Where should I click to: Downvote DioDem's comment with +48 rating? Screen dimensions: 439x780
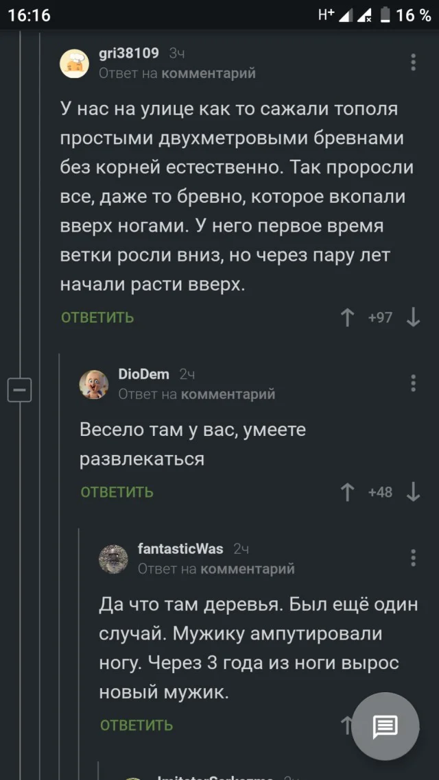point(413,492)
